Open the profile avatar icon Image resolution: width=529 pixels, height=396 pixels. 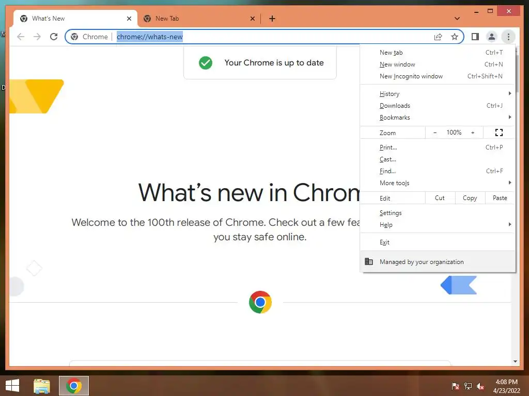tap(492, 37)
